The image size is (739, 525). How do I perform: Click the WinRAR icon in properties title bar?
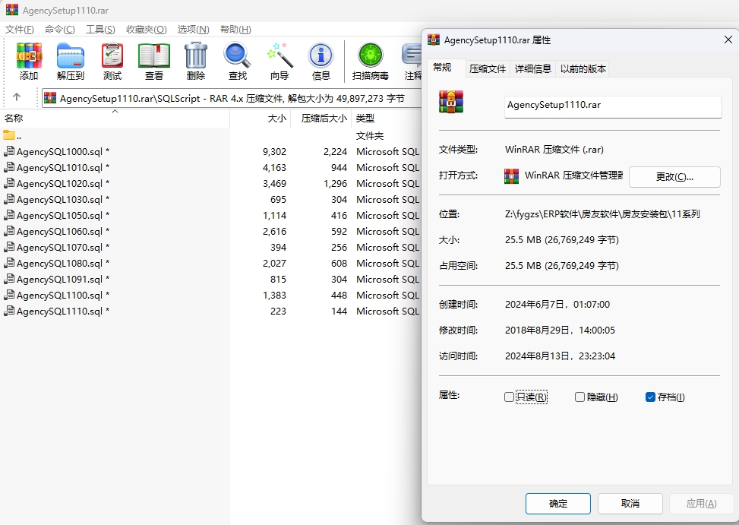(x=434, y=39)
